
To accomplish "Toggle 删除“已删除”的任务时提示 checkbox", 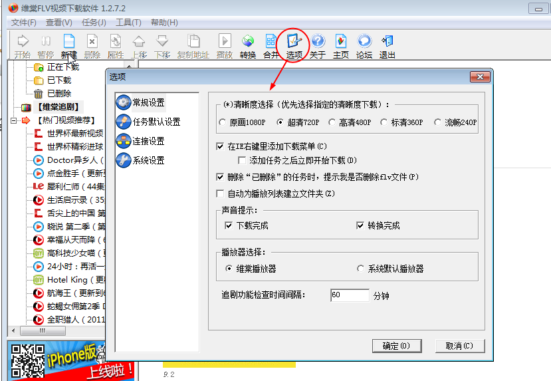I will click(x=220, y=177).
